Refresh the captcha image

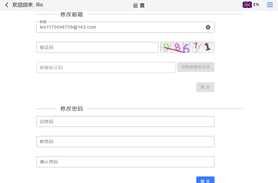pyautogui.click(x=187, y=47)
